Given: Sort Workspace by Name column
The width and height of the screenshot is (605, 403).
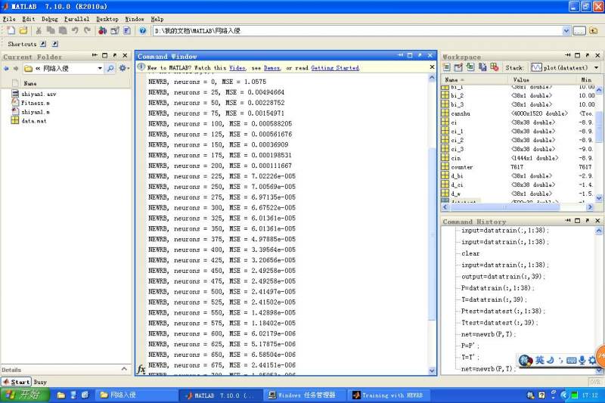Looking at the screenshot, I should point(474,80).
